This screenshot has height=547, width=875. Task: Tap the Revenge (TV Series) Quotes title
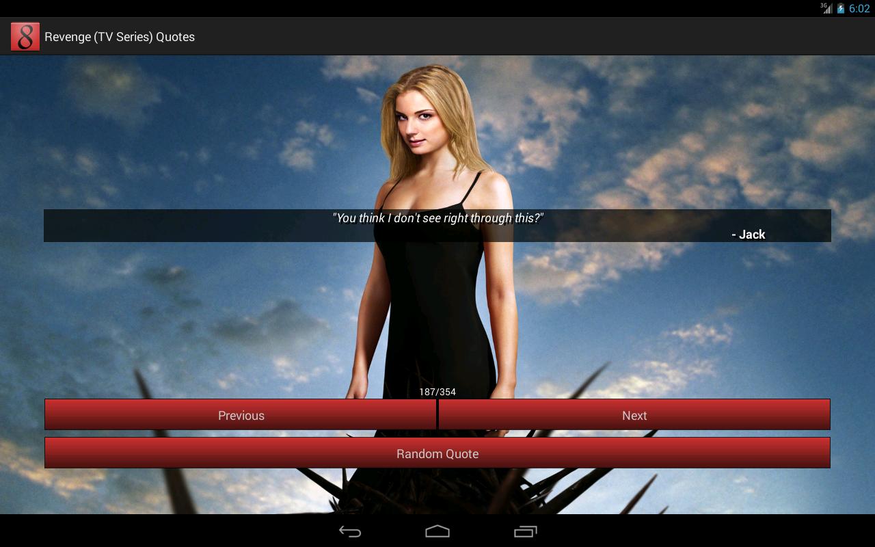pos(118,37)
